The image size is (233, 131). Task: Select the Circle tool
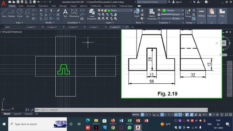click(20, 13)
